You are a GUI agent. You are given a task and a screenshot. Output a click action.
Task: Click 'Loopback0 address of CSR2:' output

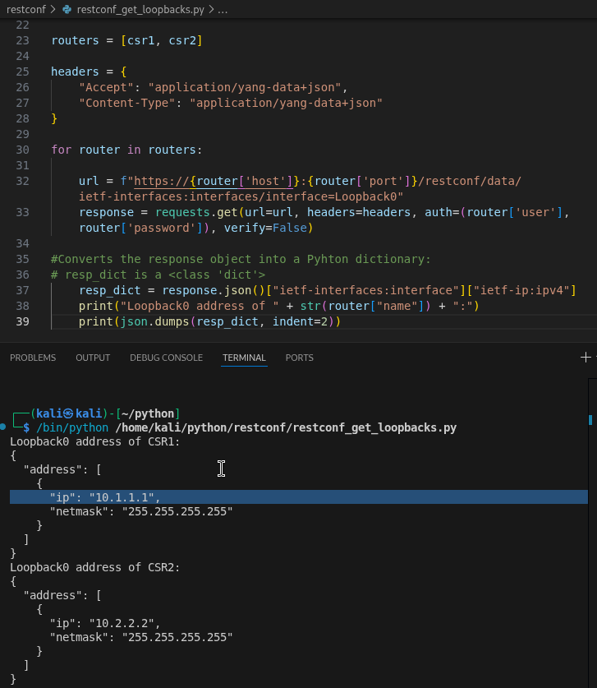point(94,568)
